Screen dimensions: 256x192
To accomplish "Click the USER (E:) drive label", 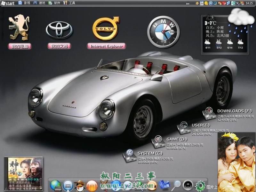I will coord(201,125).
